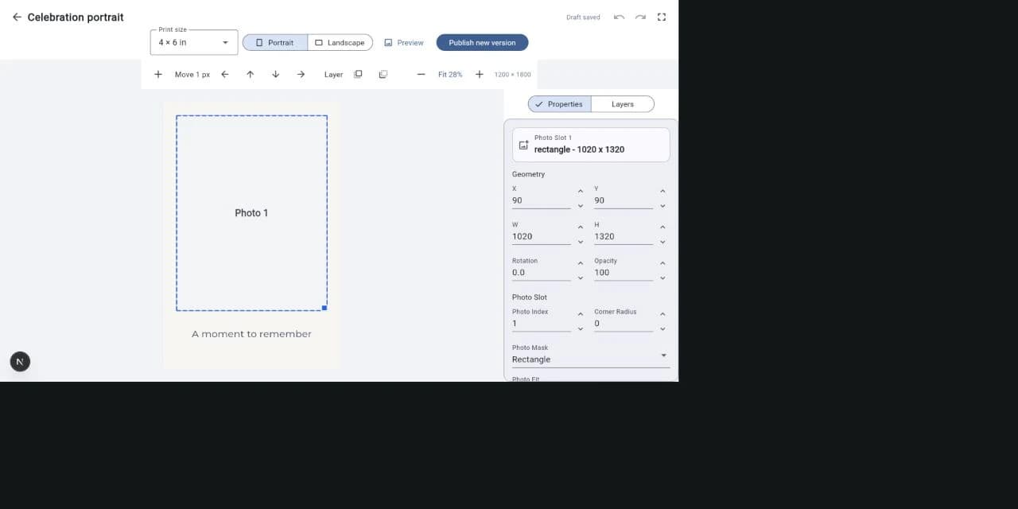
Task: Switch to the Properties tab
Action: tap(559, 104)
